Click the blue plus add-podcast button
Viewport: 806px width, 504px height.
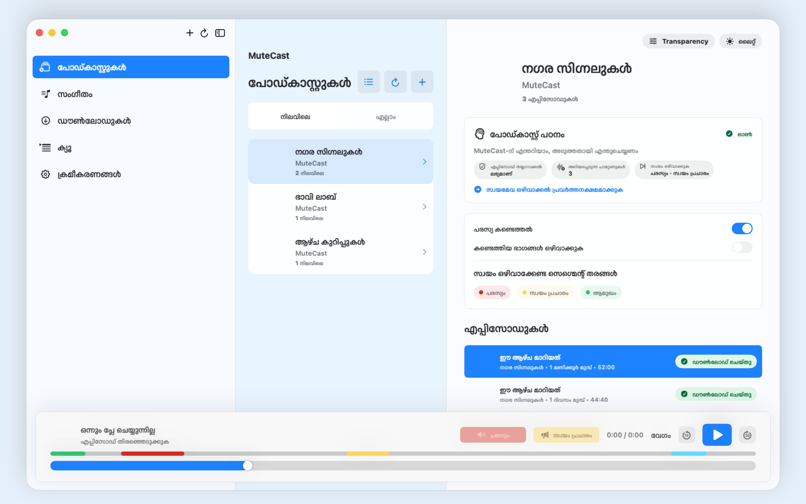tap(422, 82)
